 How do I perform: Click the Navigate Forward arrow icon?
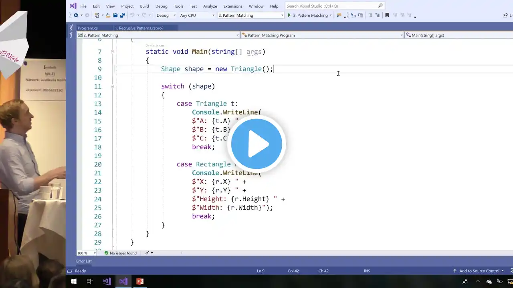tap(87, 15)
